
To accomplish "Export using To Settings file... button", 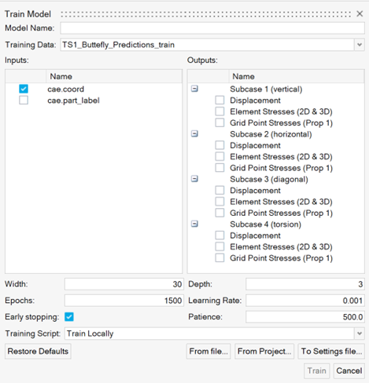I will coord(331,351).
